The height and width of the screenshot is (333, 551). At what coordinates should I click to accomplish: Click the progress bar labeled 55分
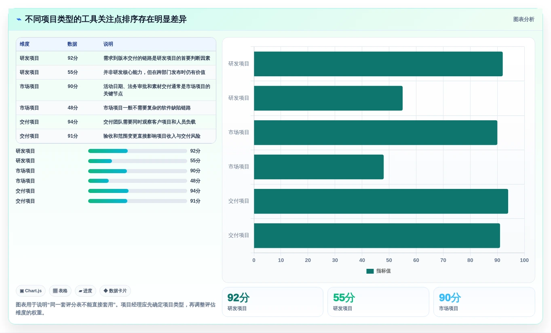click(x=137, y=161)
